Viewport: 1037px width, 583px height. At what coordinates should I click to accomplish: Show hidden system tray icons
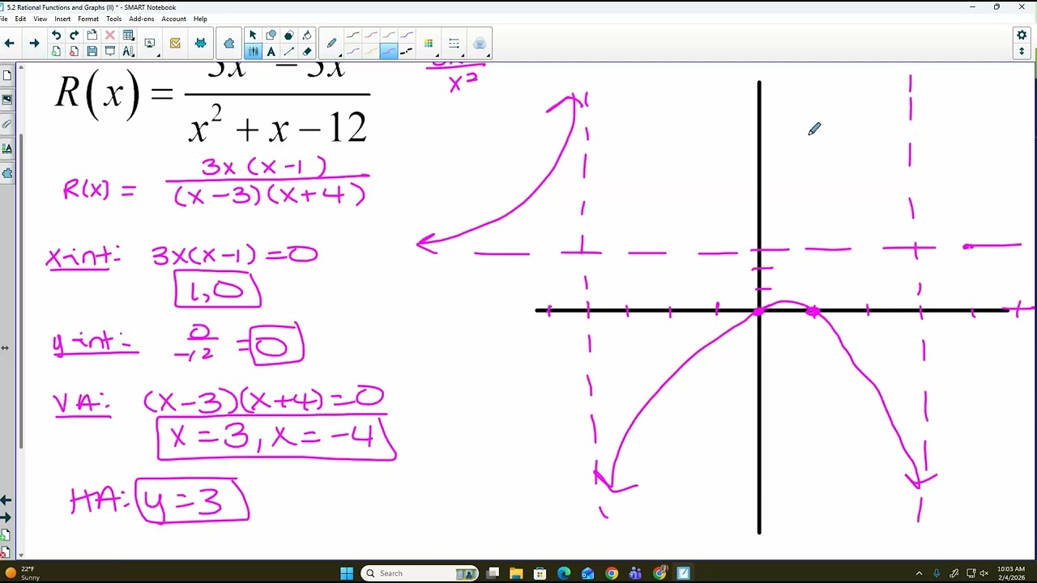919,573
